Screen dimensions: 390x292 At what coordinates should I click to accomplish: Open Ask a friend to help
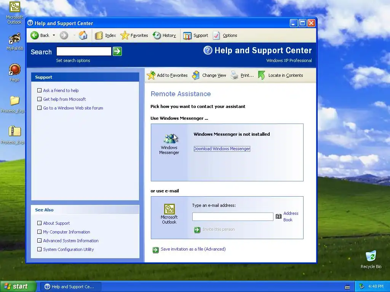[61, 90]
